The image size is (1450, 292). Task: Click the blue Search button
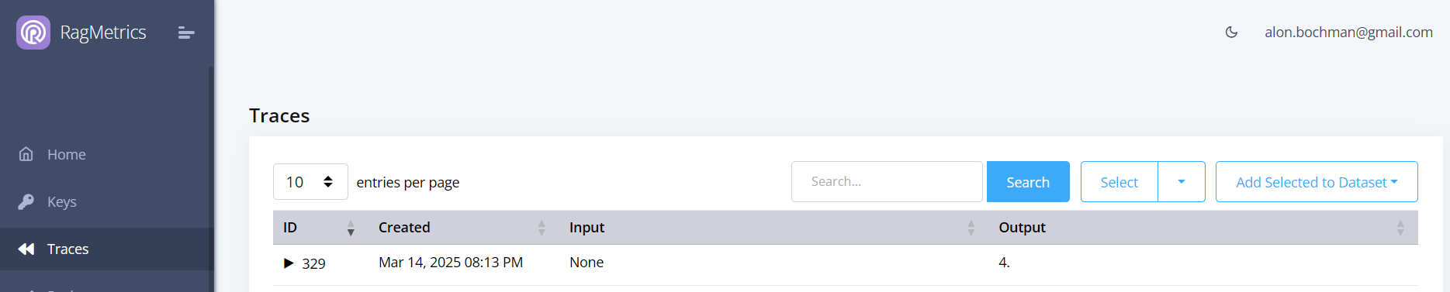pos(1028,182)
